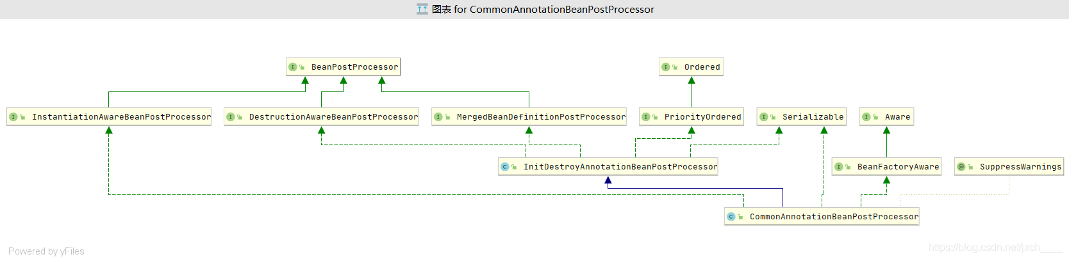1069x259 pixels.
Task: Click the interface icon beside InstantiationAwareBeanPostProcessor
Action: point(13,117)
